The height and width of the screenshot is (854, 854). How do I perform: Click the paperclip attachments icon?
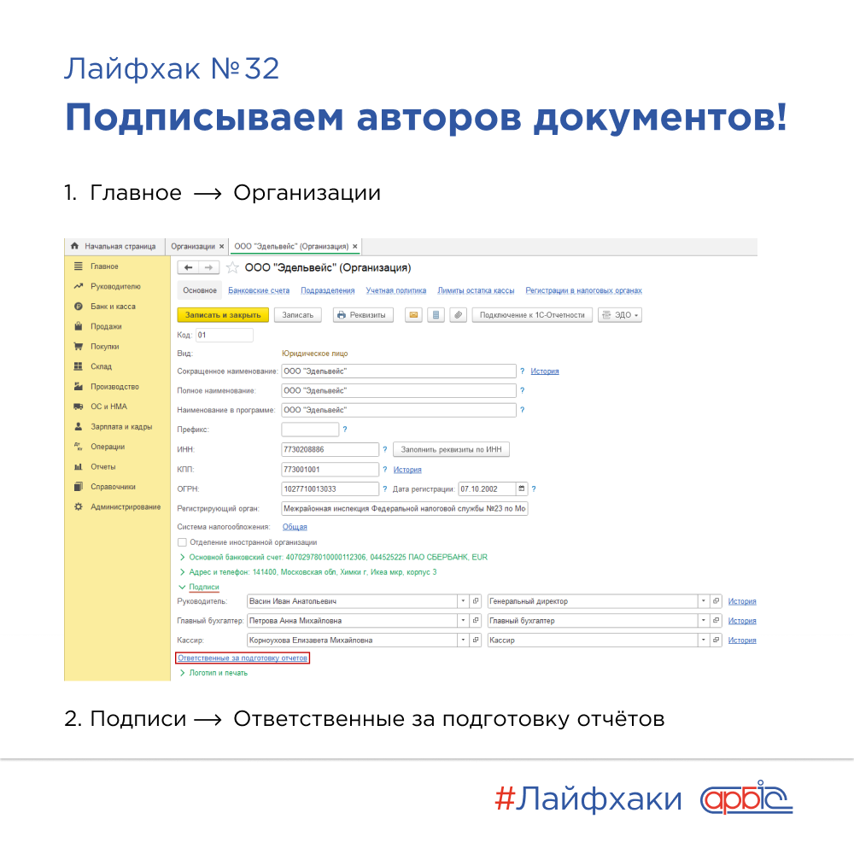459,315
